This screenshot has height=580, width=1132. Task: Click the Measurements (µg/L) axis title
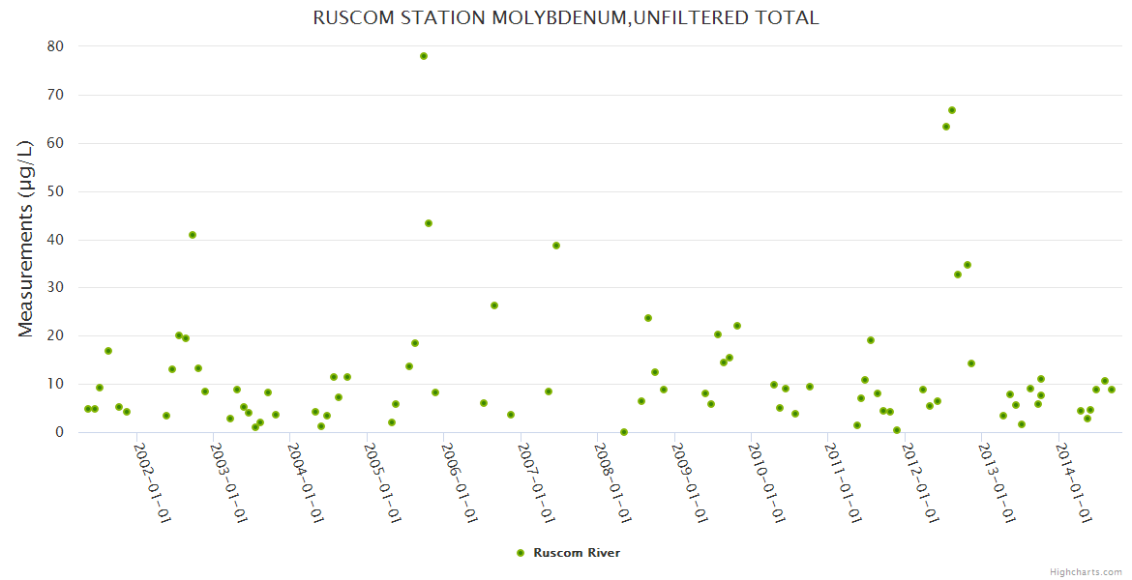(26, 238)
